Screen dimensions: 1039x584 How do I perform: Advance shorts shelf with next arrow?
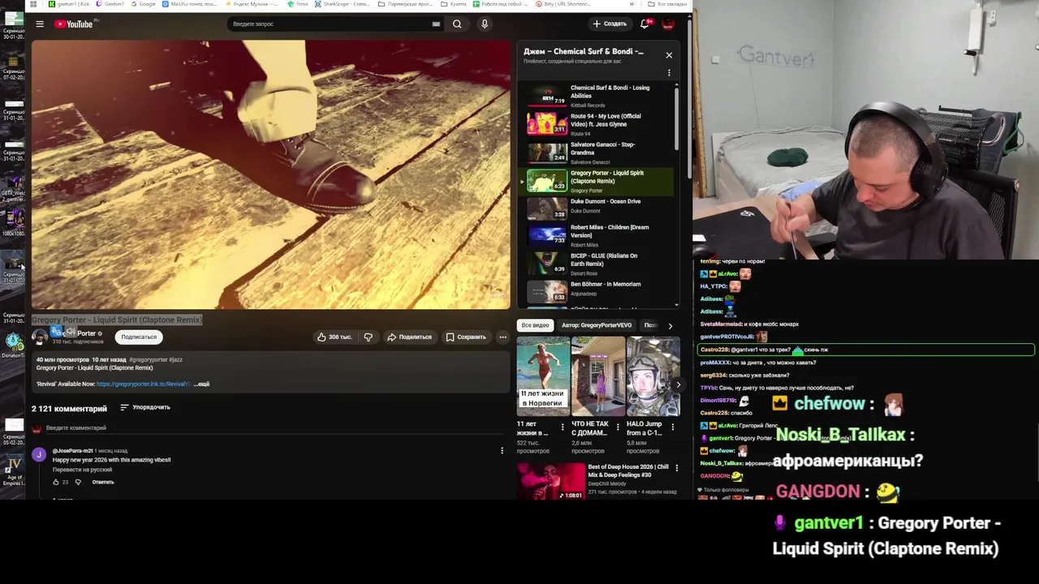click(678, 384)
